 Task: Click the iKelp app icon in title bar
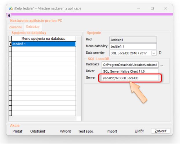point(11,8)
